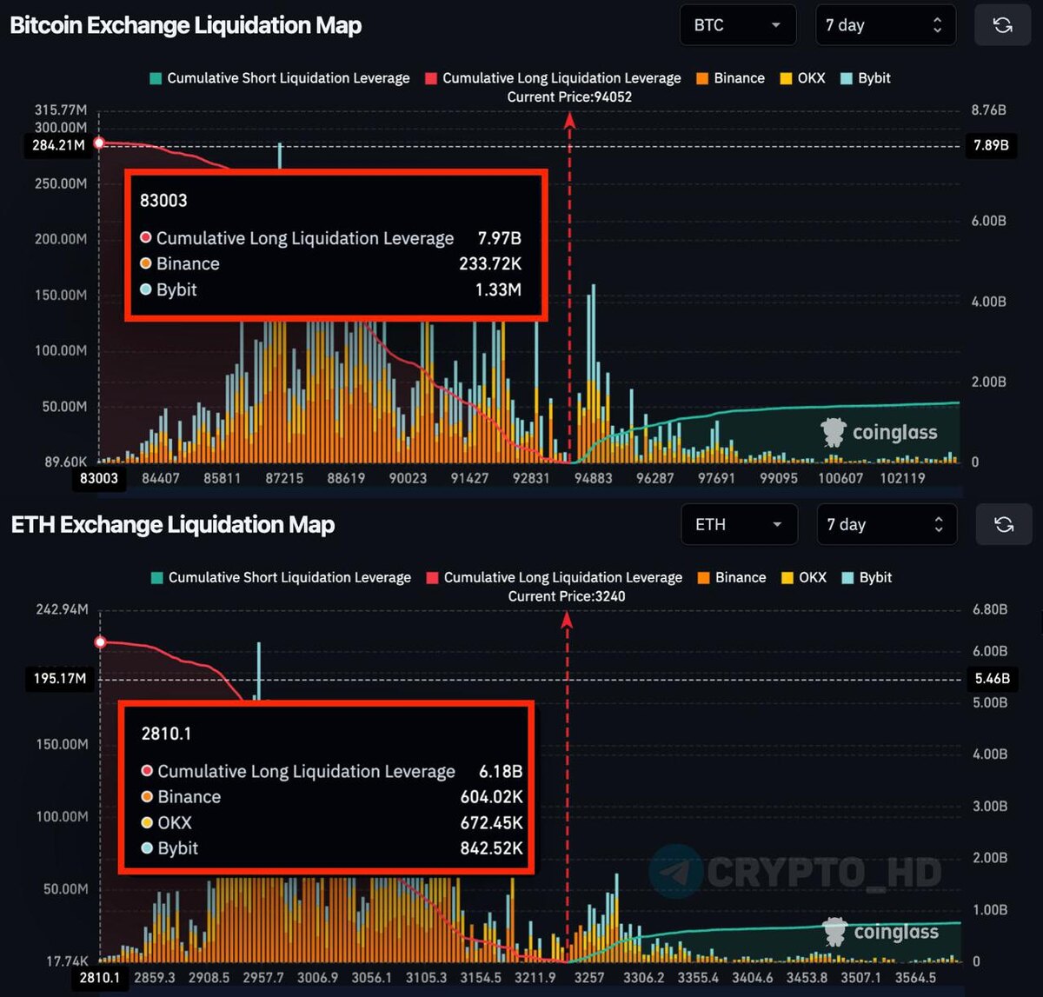The height and width of the screenshot is (997, 1043).
Task: Open the ETH coin dropdown
Action: pos(738,524)
